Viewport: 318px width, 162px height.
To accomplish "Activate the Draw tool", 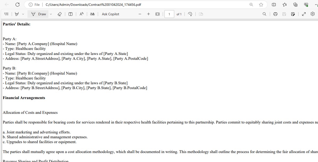I will 38,14.
